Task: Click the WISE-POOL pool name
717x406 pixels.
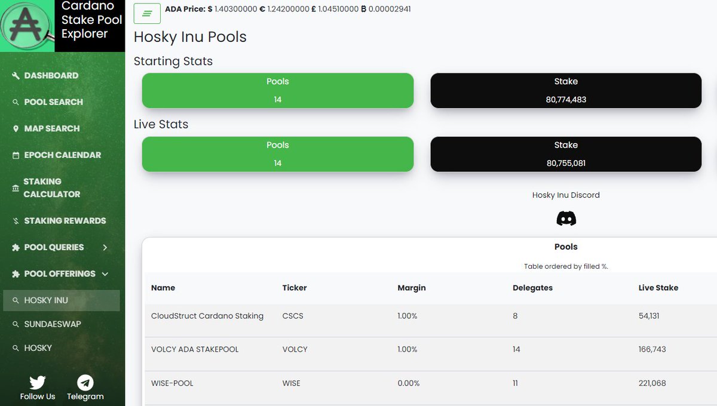Action: click(172, 383)
